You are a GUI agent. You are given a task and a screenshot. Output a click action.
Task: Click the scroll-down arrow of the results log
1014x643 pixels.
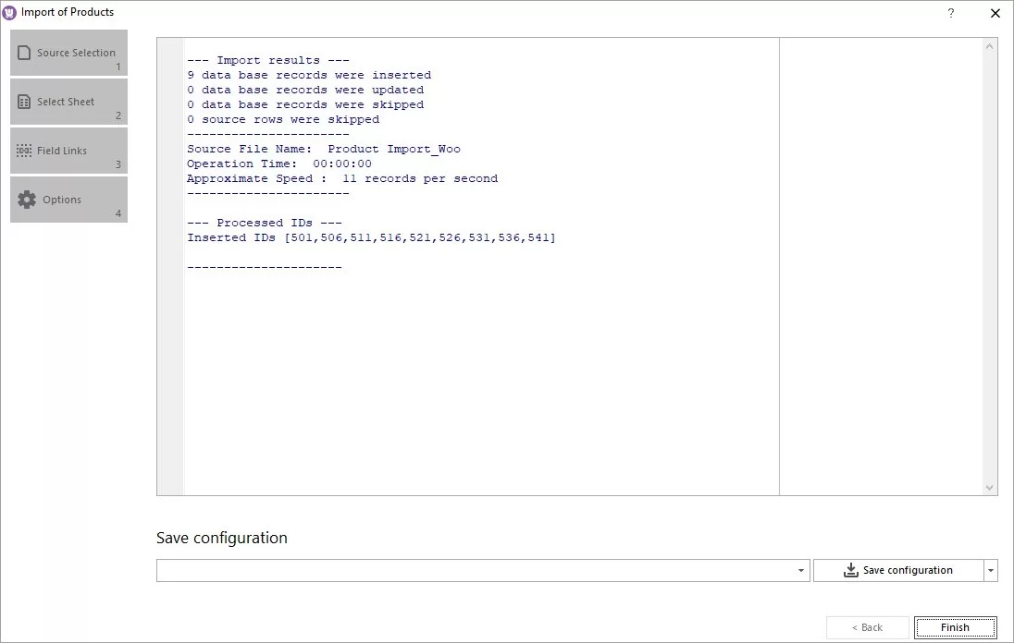pos(990,487)
